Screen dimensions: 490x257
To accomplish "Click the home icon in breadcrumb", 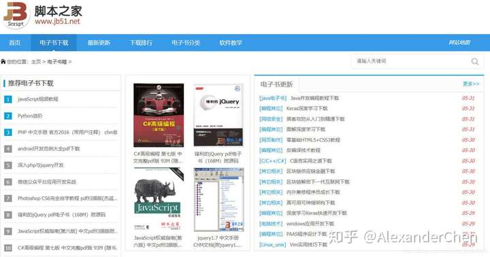I will (3, 61).
